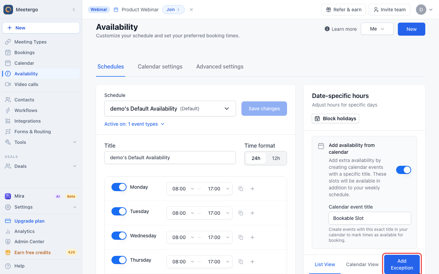Viewport: 439px width, 274px height.
Task: Click the New button in sidebar
Action: (41, 28)
